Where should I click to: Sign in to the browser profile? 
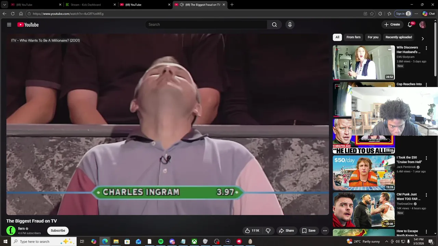[x=403, y=14]
